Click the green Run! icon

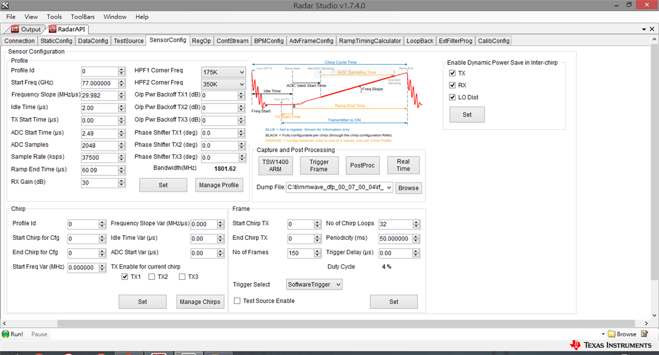(5, 334)
